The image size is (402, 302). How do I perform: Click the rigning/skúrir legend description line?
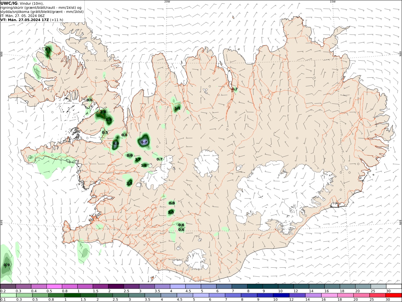point(41,7)
